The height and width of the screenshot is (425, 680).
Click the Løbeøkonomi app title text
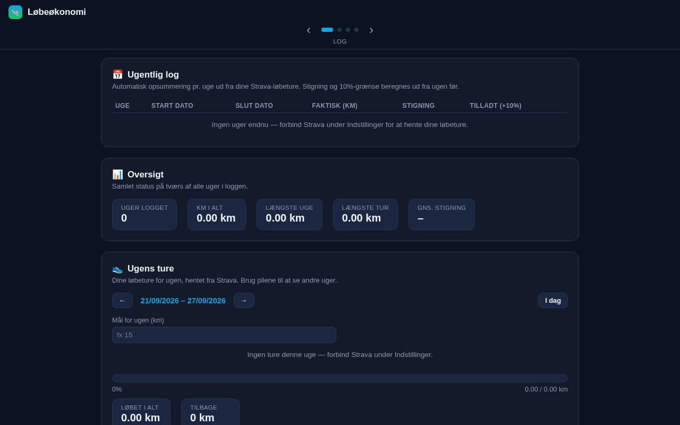[x=57, y=12]
